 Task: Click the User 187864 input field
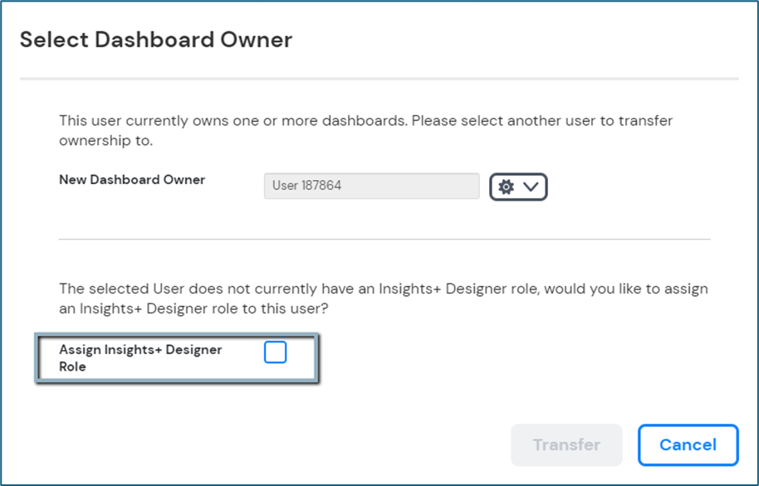(371, 186)
